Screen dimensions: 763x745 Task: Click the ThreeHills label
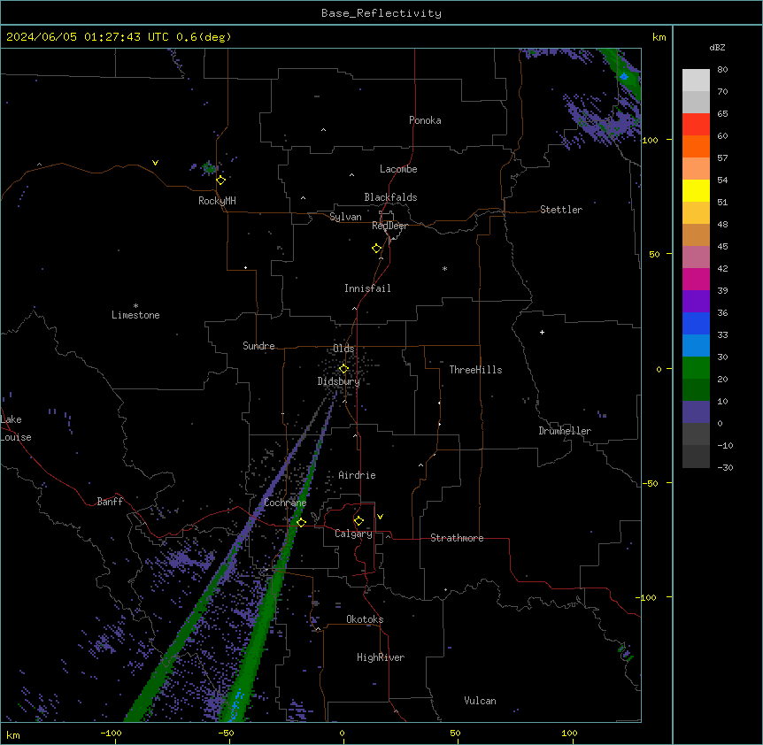[475, 370]
